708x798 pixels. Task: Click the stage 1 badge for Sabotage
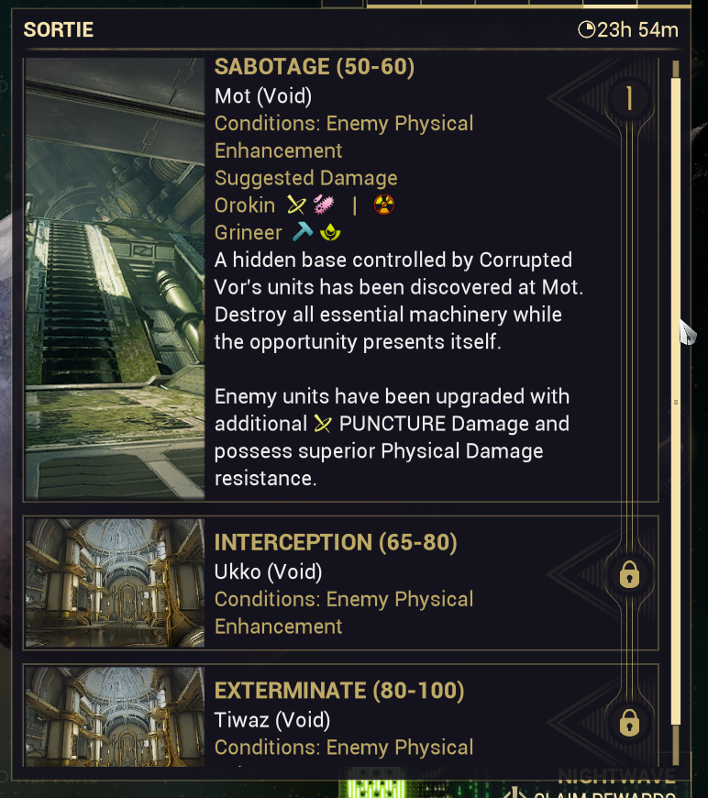[x=629, y=98]
